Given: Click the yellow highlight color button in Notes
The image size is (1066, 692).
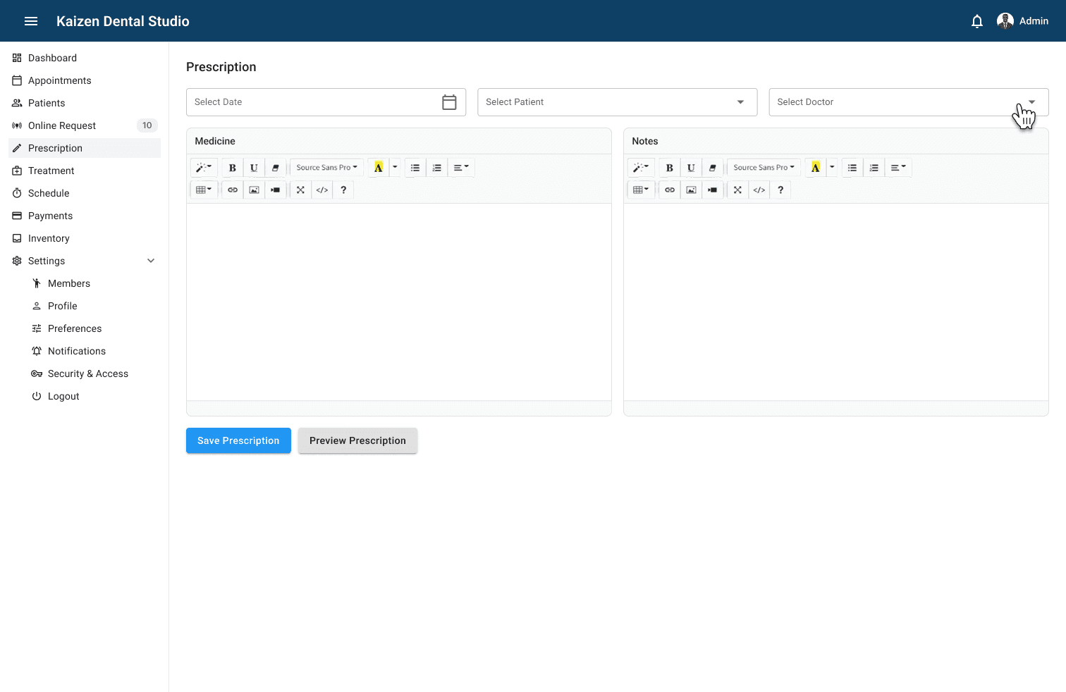Looking at the screenshot, I should point(815,168).
